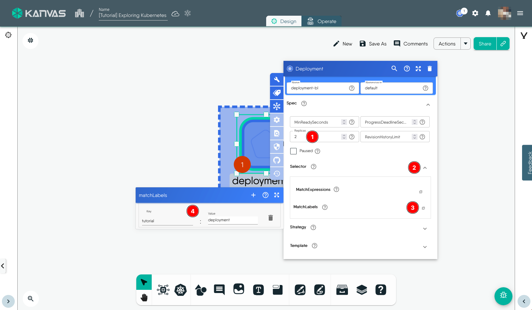
Task: Select the hand pan tool
Action: pyautogui.click(x=144, y=298)
